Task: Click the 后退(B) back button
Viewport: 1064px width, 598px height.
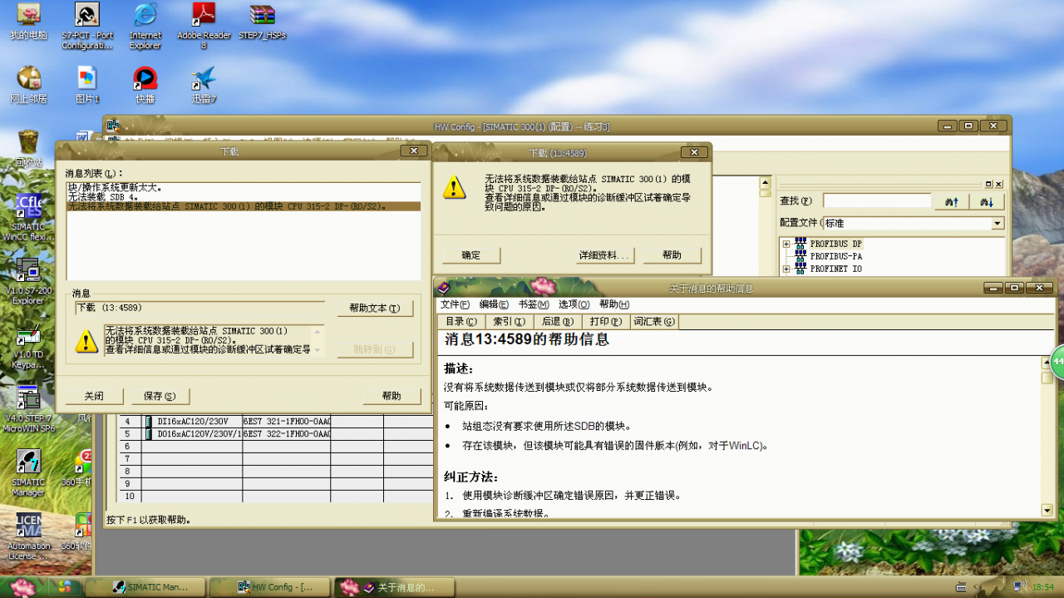Action: click(557, 321)
